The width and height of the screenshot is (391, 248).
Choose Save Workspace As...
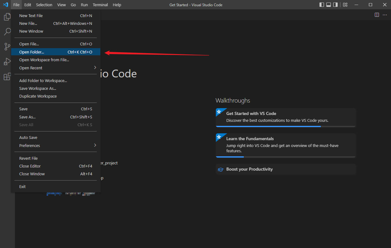click(56, 88)
